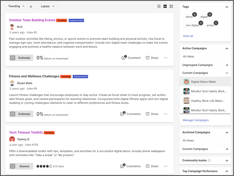Click Assess on Tech Timeout Toolkits
Viewport: 234px width, 176px height.
click(x=21, y=166)
